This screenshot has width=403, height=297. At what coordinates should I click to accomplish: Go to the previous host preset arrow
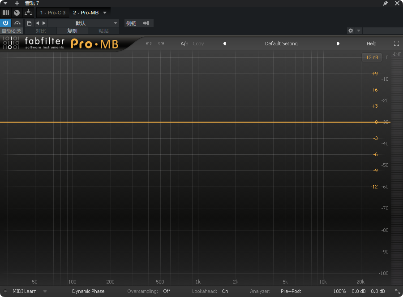click(x=38, y=23)
